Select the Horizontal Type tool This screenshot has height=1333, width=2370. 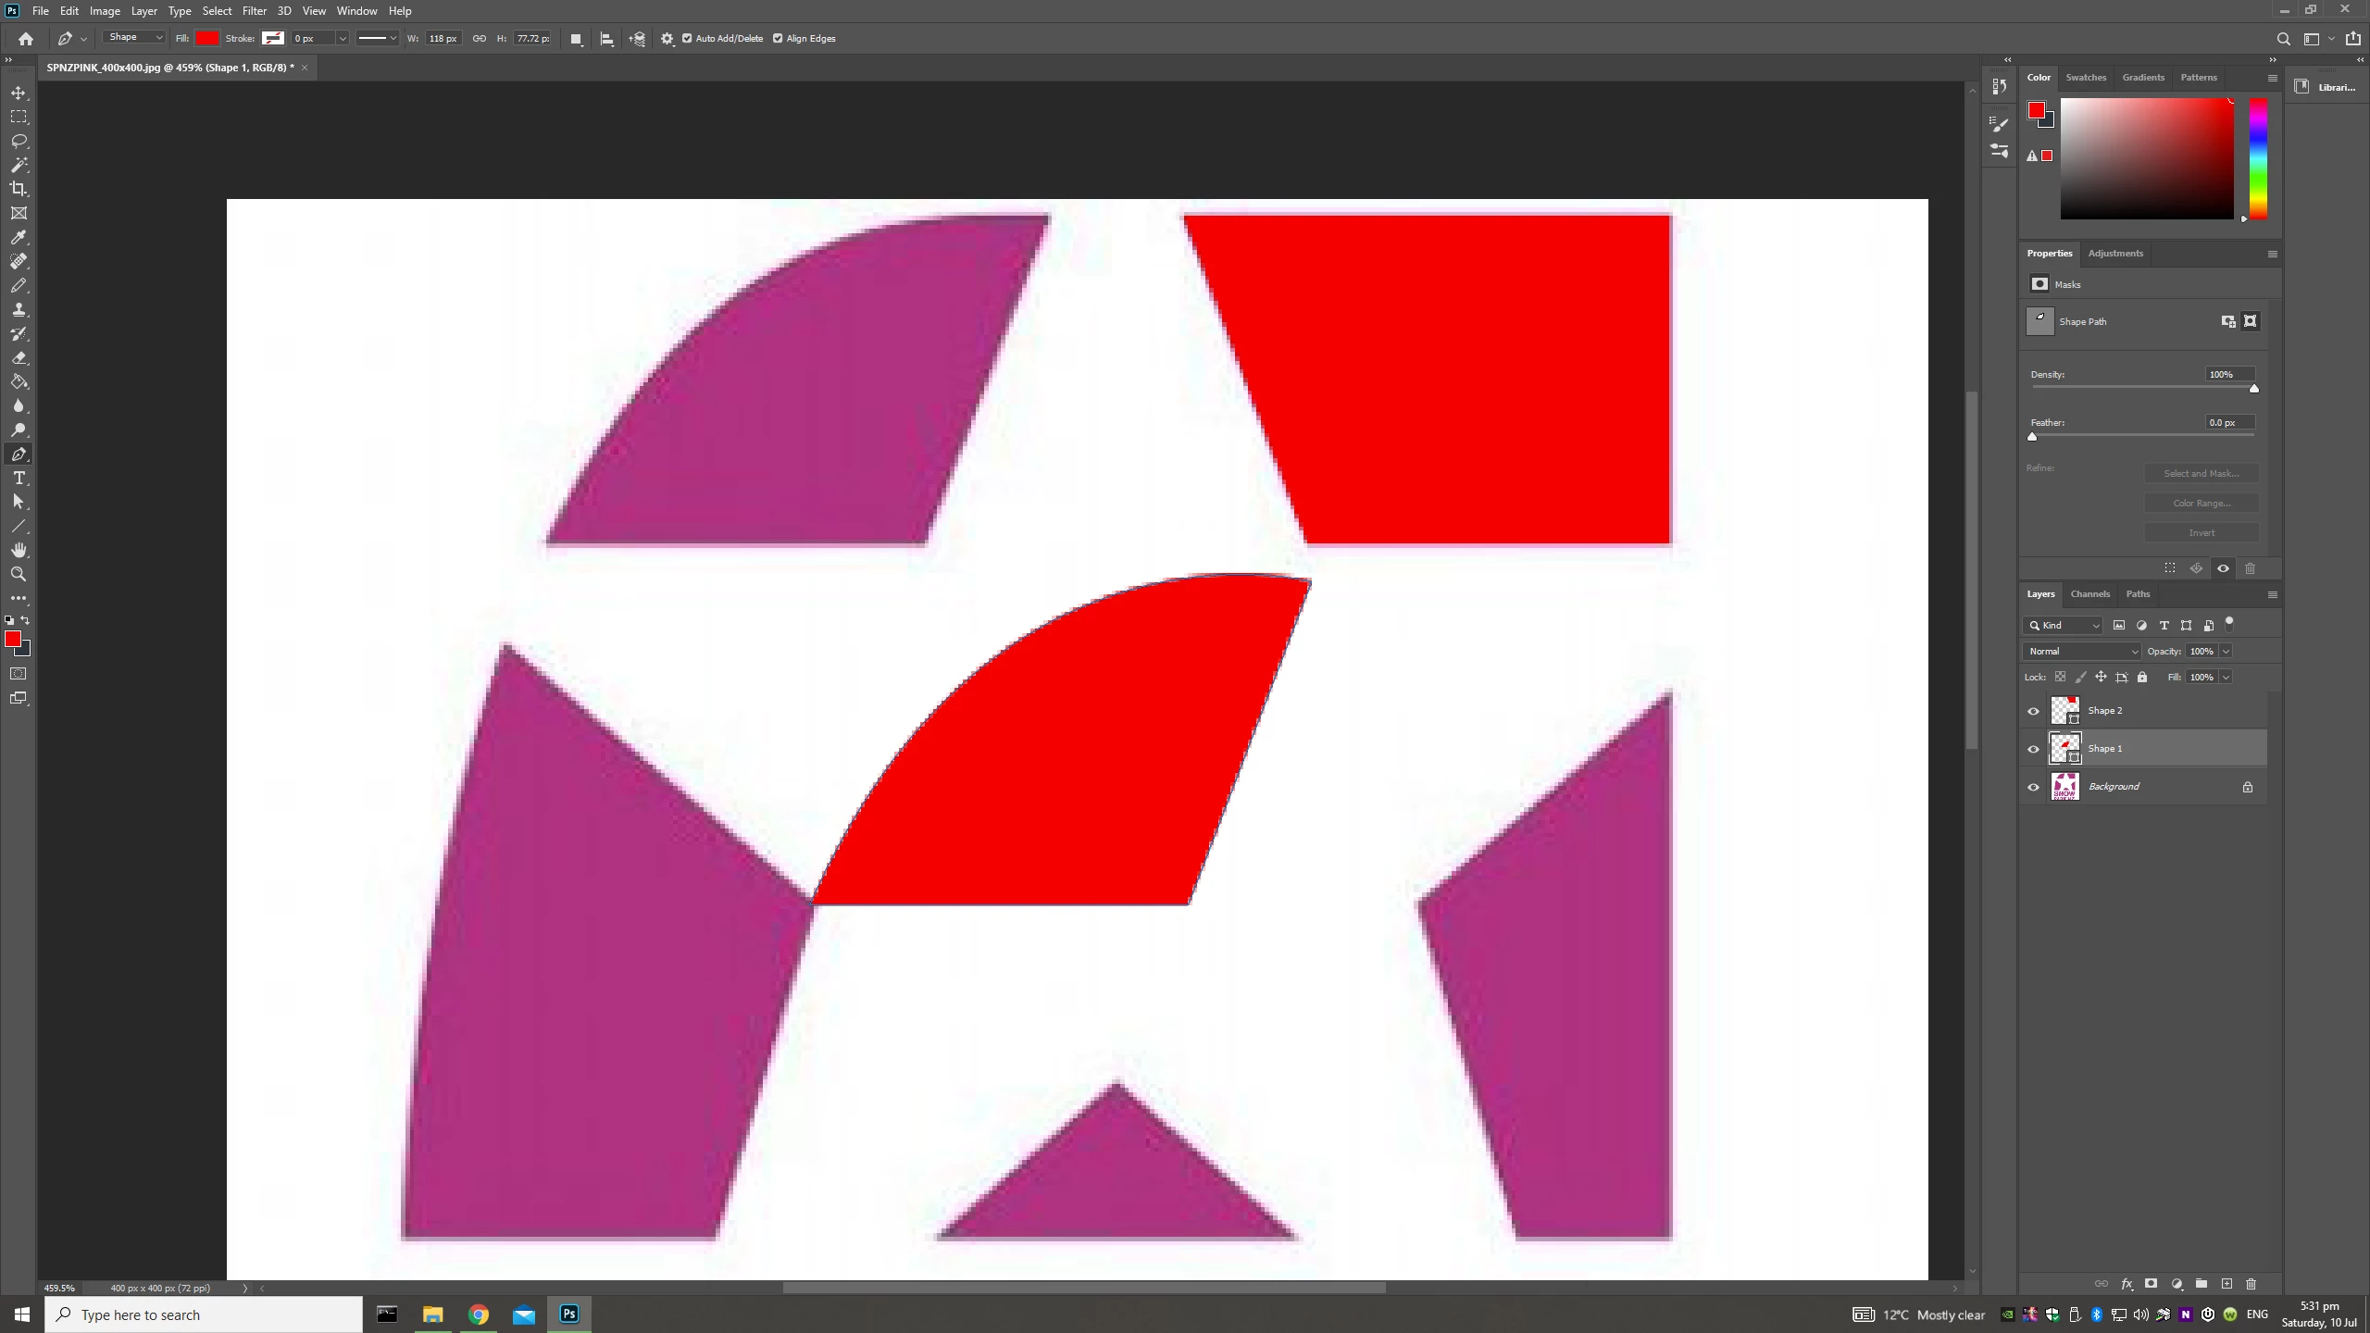[19, 479]
